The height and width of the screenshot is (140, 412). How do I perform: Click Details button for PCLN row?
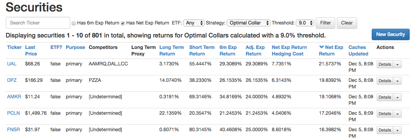click(385, 114)
